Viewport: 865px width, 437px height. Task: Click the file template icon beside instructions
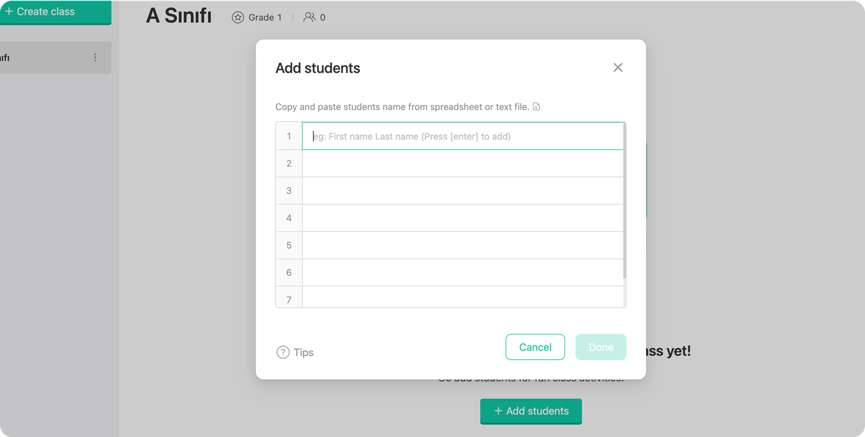tap(536, 107)
